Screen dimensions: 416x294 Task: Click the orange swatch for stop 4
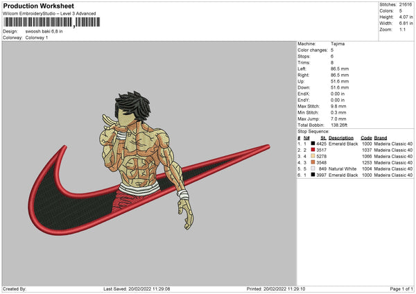[313, 162]
